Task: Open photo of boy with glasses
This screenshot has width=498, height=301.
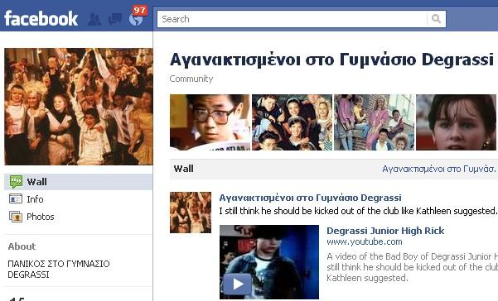Action: [210, 122]
